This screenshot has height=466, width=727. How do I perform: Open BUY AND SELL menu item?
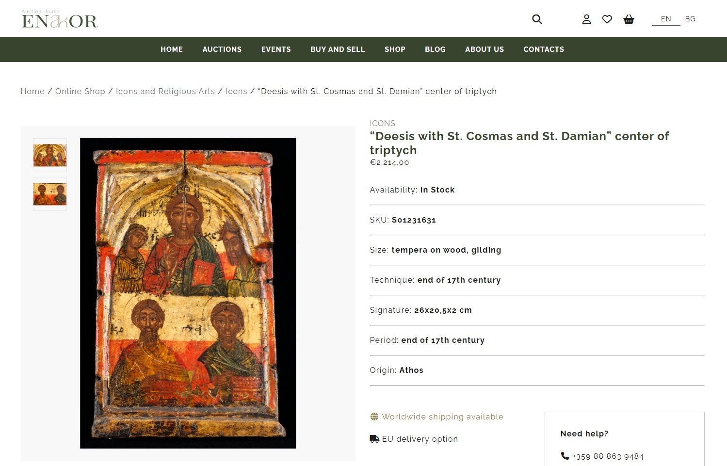(338, 49)
